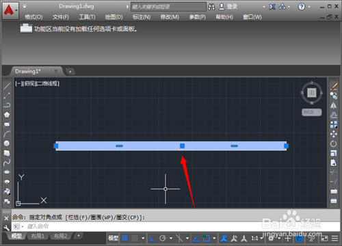Expand object snap settings arrow
The height and width of the screenshot is (246, 342).
(x=214, y=238)
